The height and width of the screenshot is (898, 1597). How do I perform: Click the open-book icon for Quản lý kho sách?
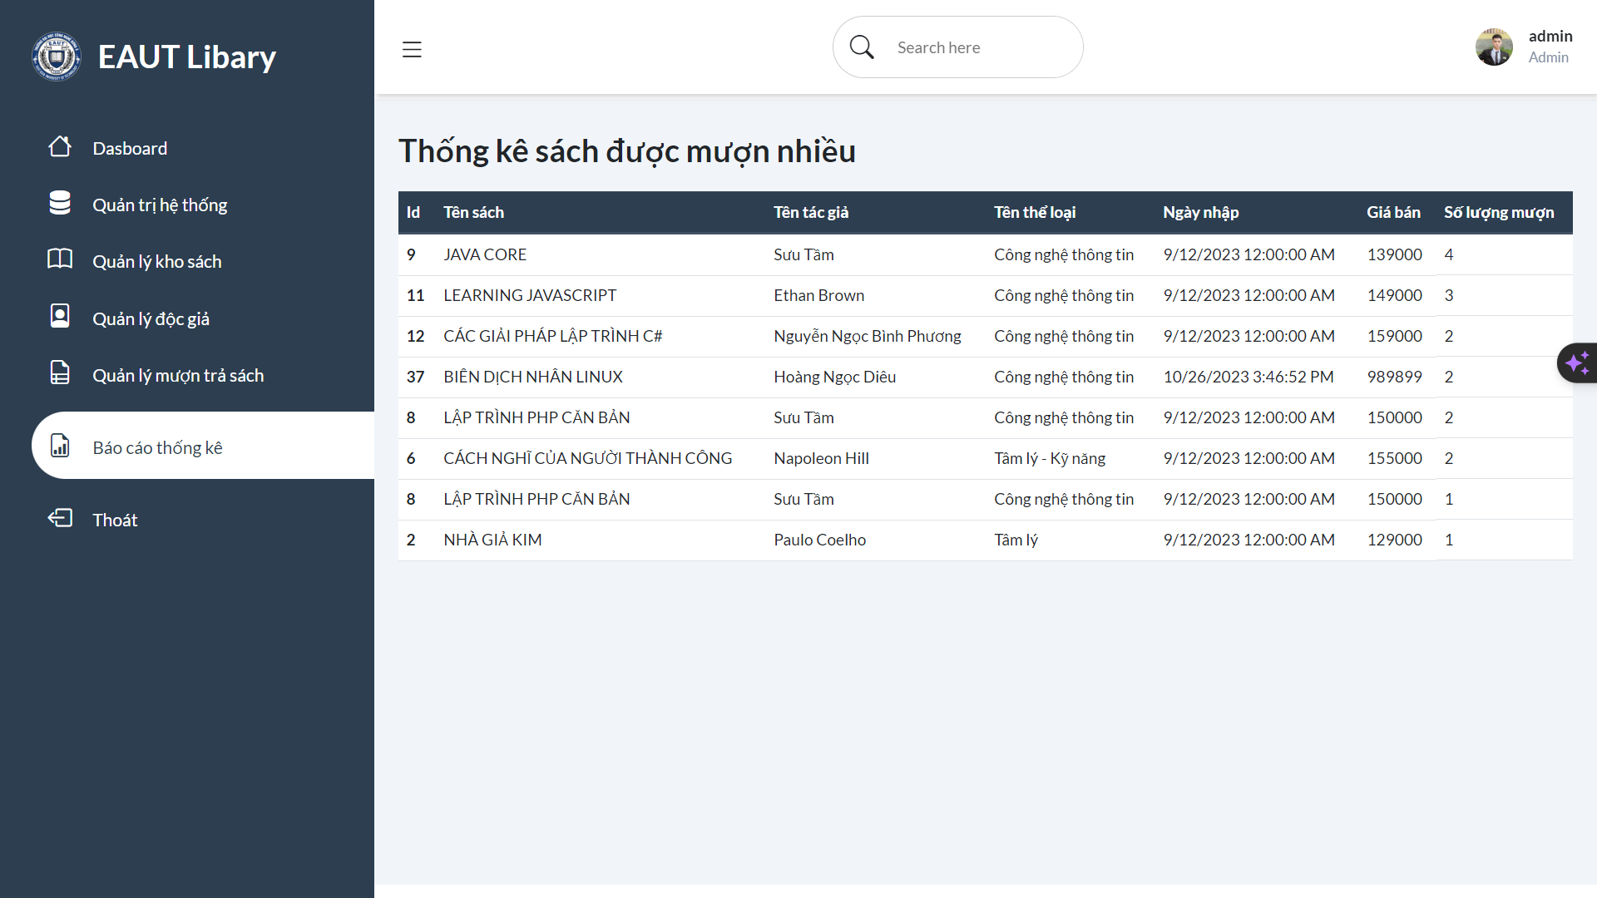pyautogui.click(x=59, y=260)
